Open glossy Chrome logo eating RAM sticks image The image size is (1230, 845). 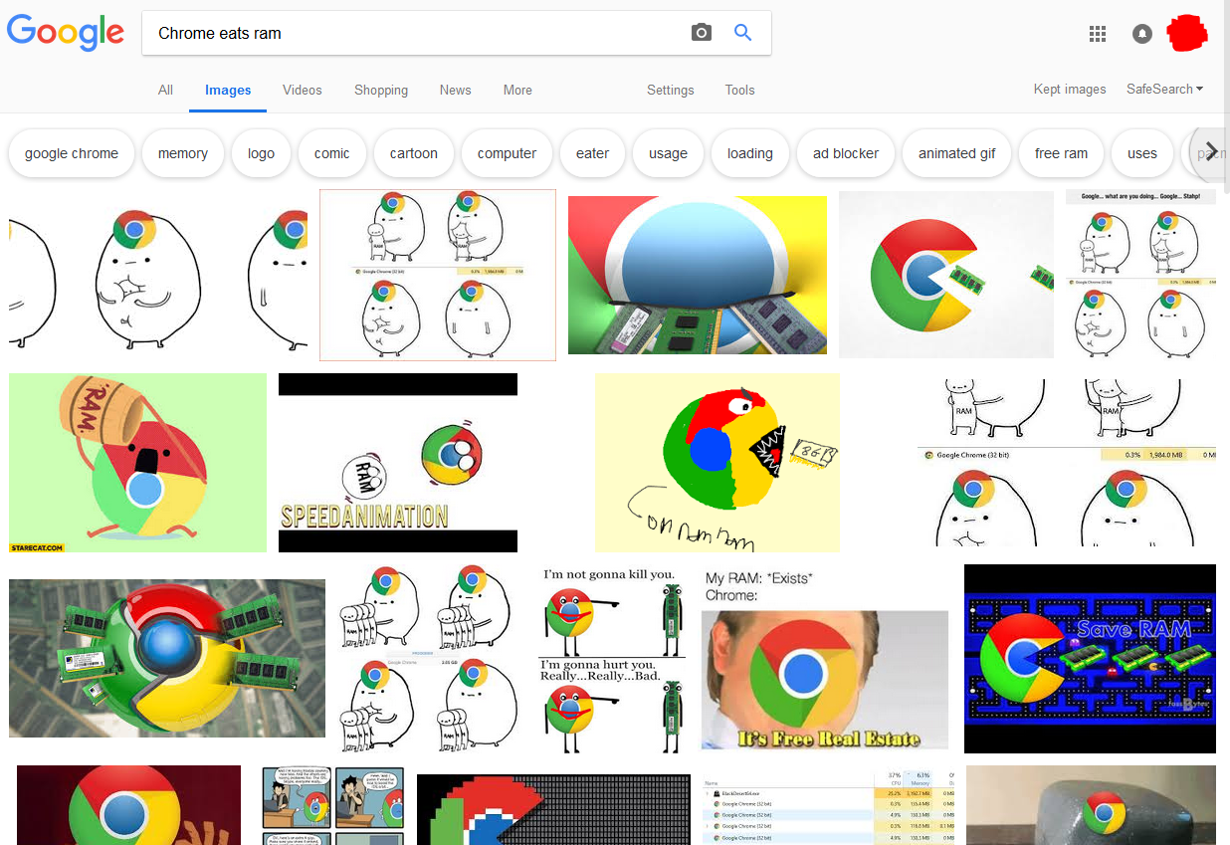click(x=698, y=275)
